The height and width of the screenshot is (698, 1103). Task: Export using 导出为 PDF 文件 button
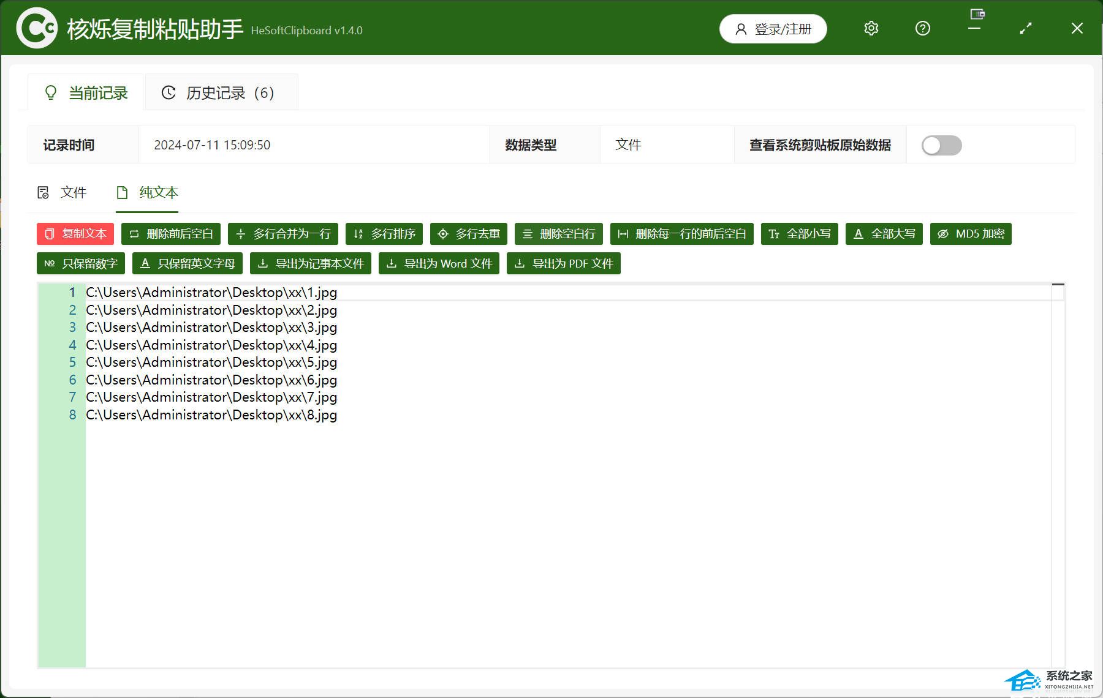pos(564,263)
